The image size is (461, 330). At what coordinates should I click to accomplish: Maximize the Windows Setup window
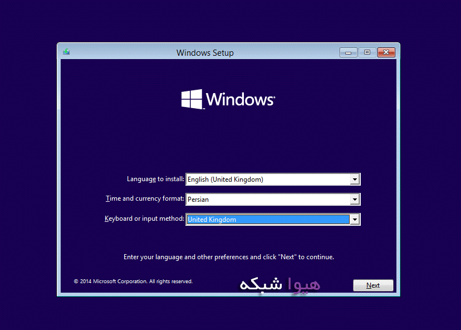click(x=367, y=52)
